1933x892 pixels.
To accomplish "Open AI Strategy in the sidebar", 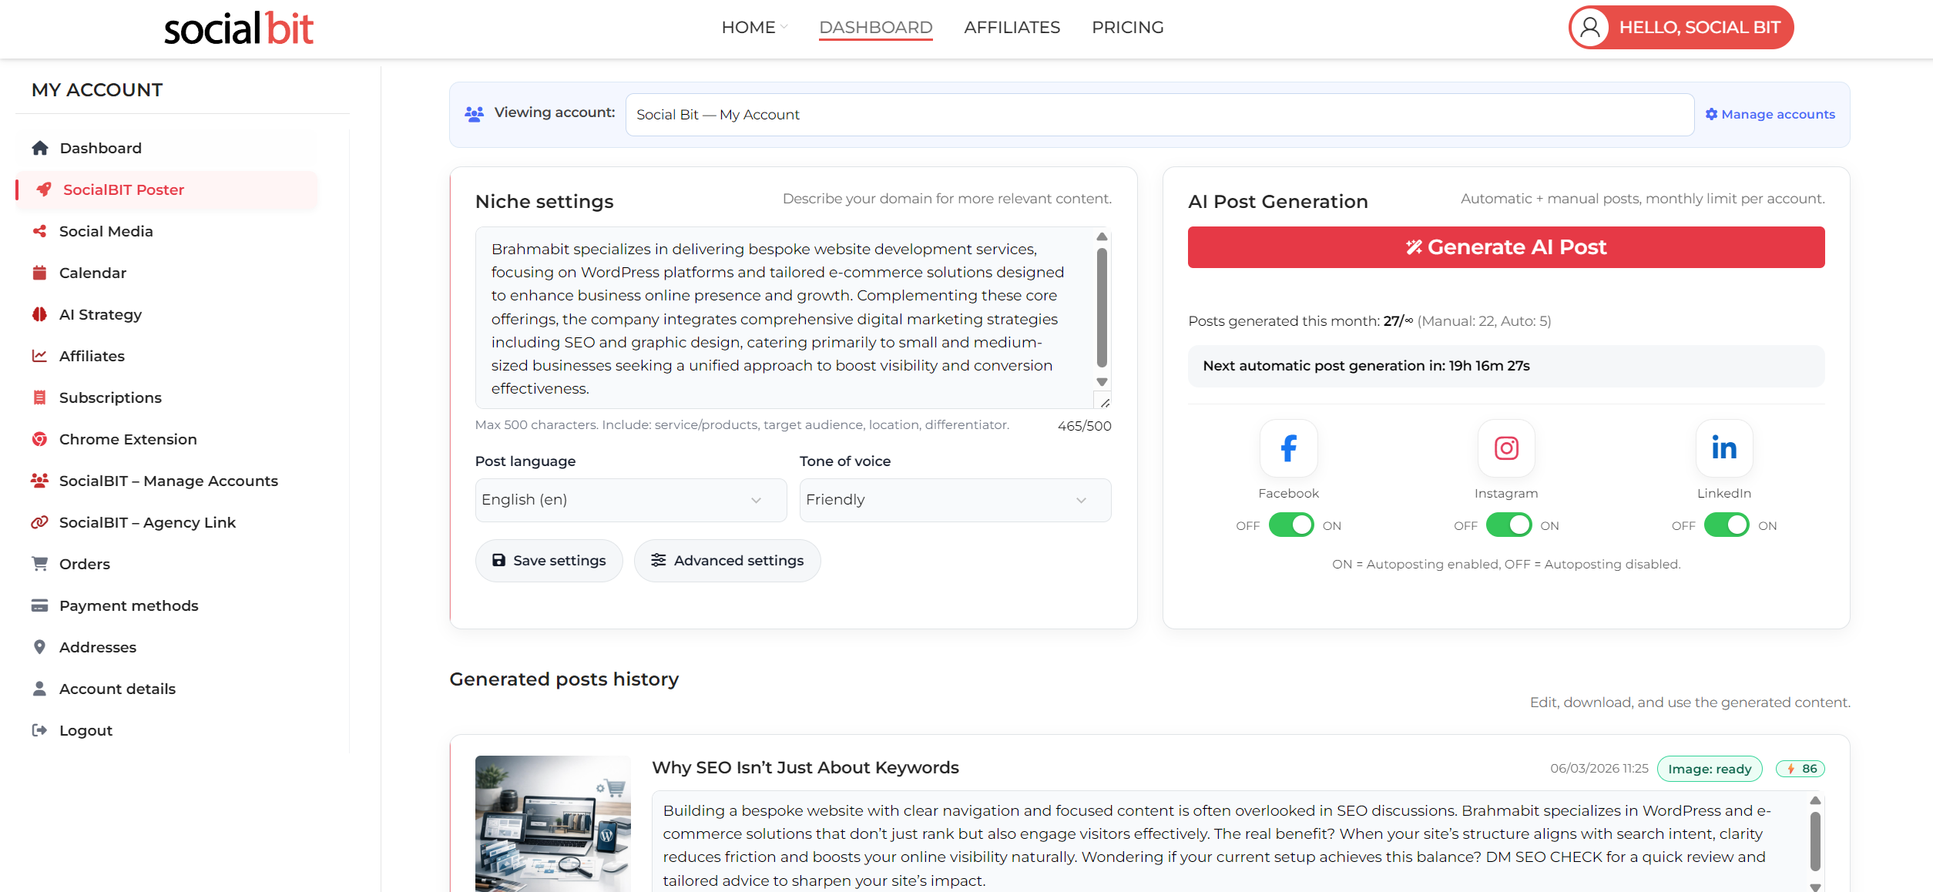I will tap(100, 314).
